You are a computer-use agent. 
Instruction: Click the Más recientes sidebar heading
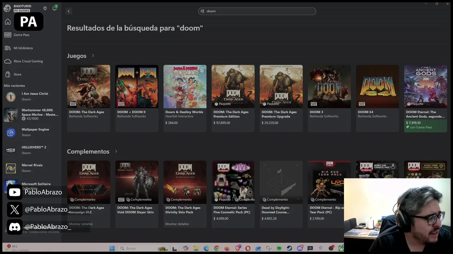click(x=14, y=86)
